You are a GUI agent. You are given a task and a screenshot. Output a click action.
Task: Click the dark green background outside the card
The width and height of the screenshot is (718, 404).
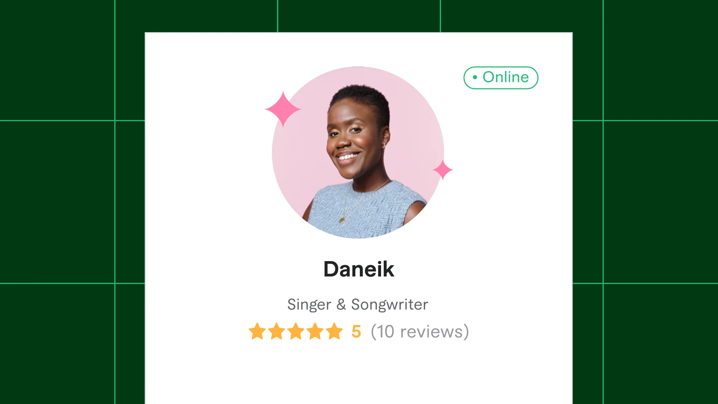56,202
